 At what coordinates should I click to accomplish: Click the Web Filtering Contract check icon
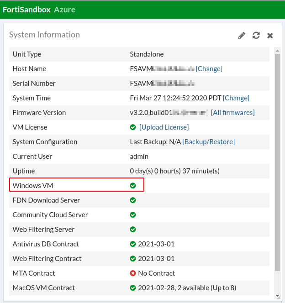click(133, 259)
